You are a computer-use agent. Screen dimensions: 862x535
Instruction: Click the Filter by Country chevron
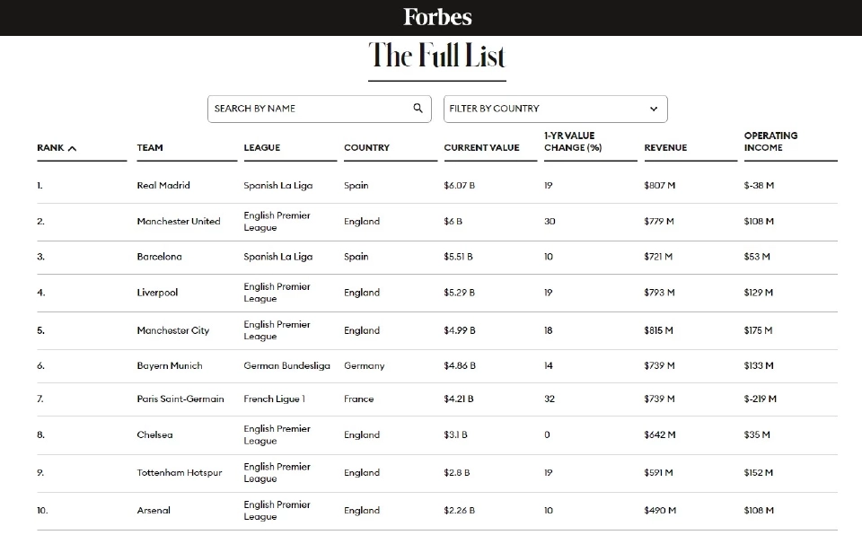click(x=654, y=109)
